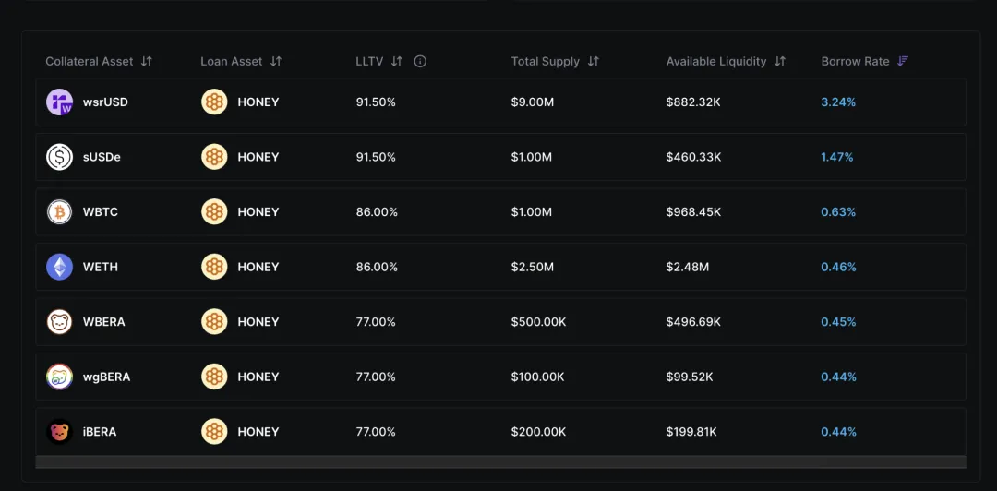Sort table by Loan Asset
This screenshot has height=491, width=997.
click(x=275, y=62)
